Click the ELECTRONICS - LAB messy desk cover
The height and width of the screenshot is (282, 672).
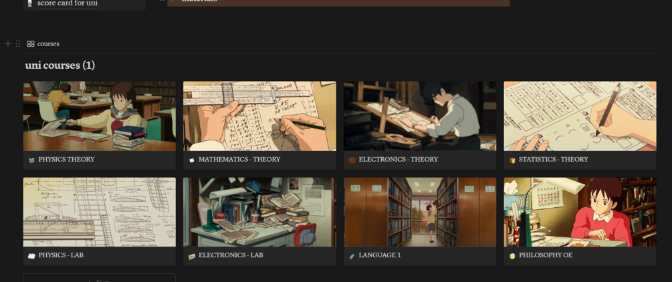[259, 212]
